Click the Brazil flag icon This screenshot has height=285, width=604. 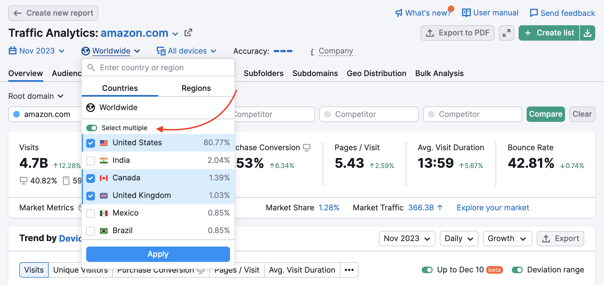pyautogui.click(x=104, y=231)
